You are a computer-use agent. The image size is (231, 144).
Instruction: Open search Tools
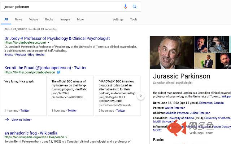(134, 19)
